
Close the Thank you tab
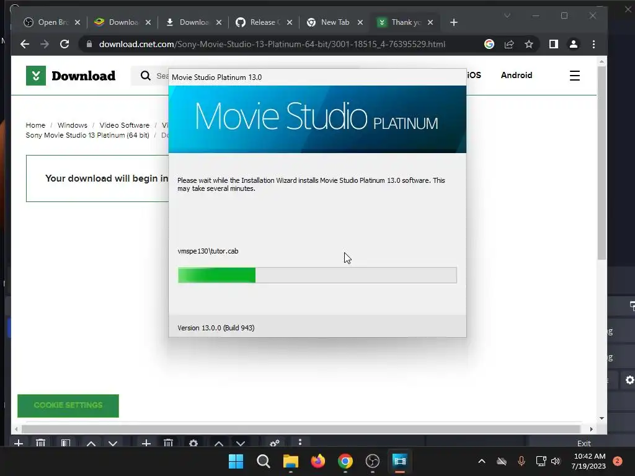coord(430,23)
